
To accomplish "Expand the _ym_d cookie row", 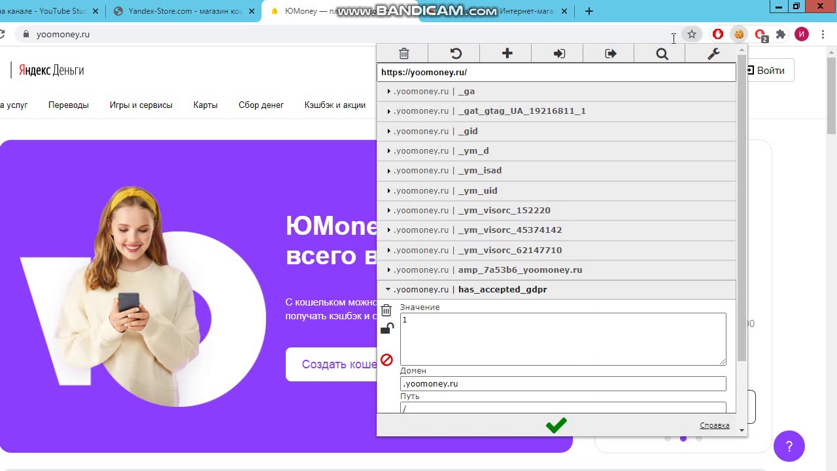I will coord(556,151).
